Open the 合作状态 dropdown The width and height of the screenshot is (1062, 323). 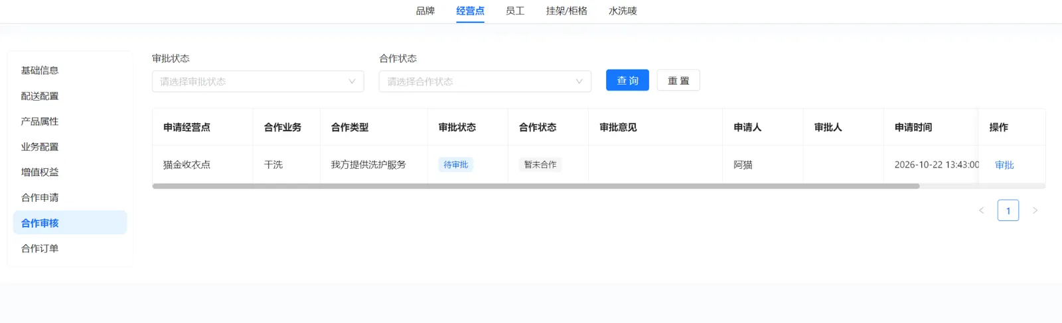[x=485, y=81]
